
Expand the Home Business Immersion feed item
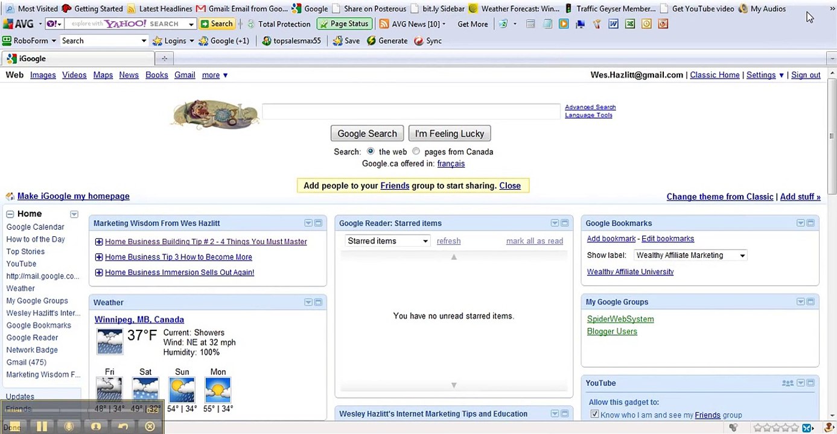pos(99,272)
